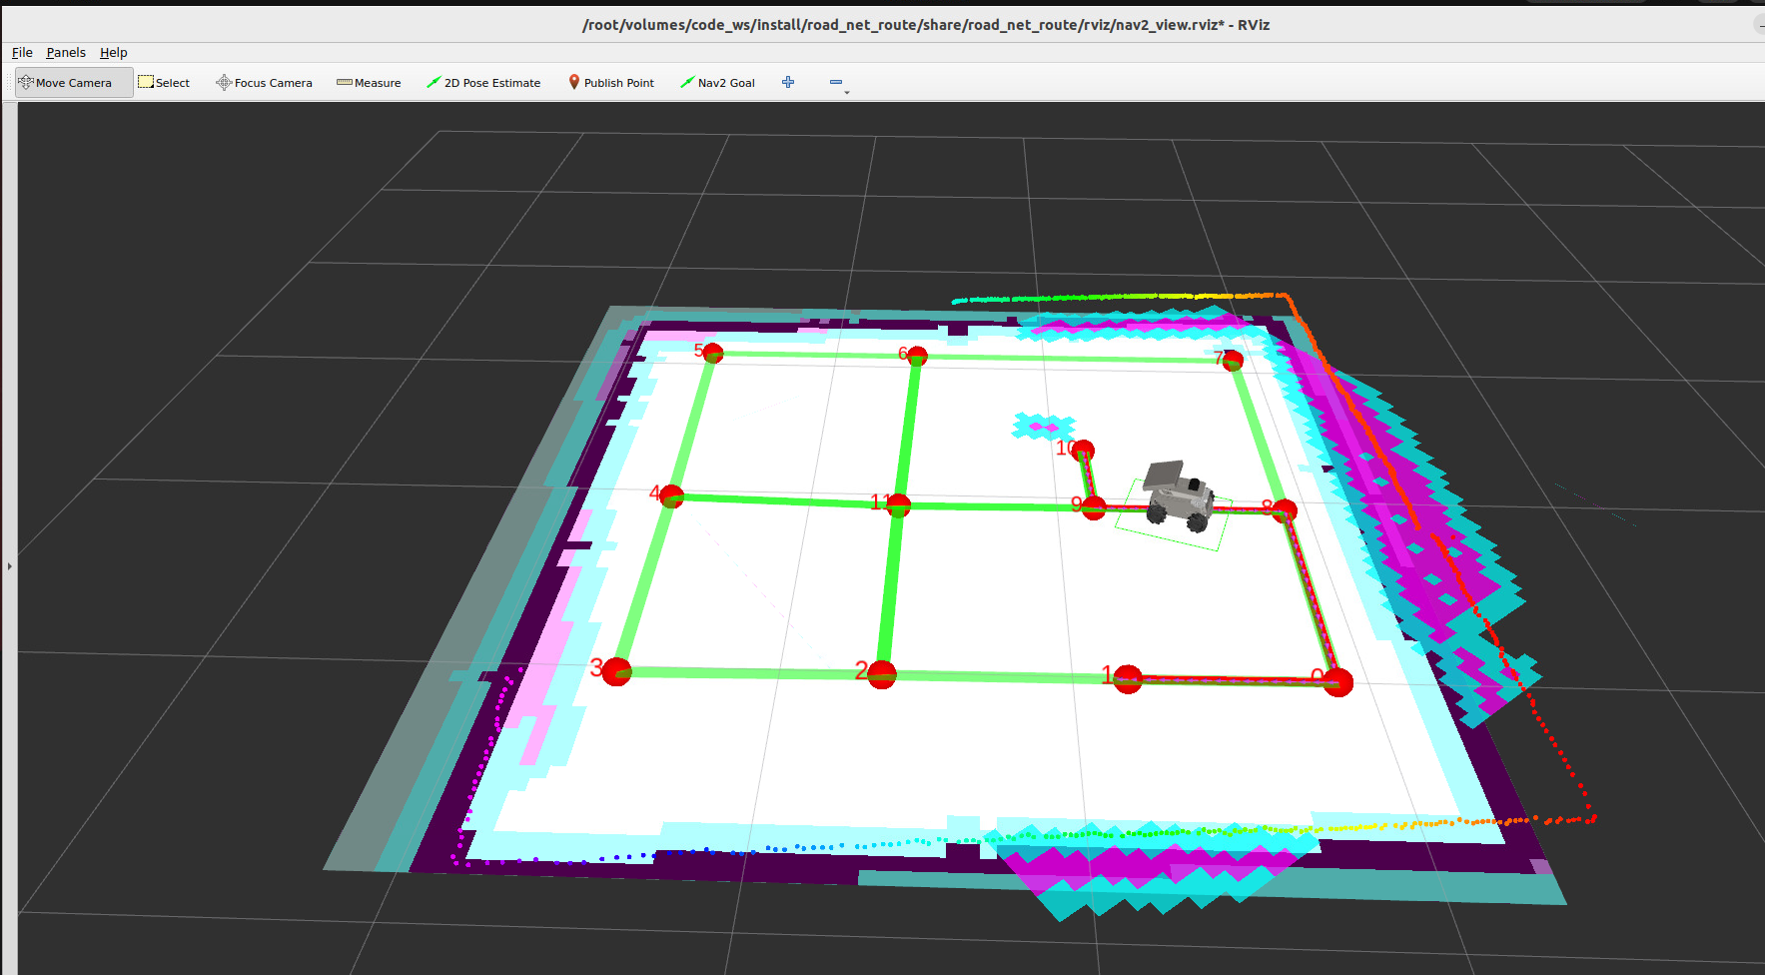Activate the Select tool
The image size is (1765, 975).
tap(164, 83)
